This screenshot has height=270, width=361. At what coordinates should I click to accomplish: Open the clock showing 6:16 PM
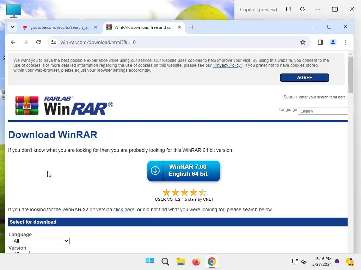pyautogui.click(x=322, y=262)
